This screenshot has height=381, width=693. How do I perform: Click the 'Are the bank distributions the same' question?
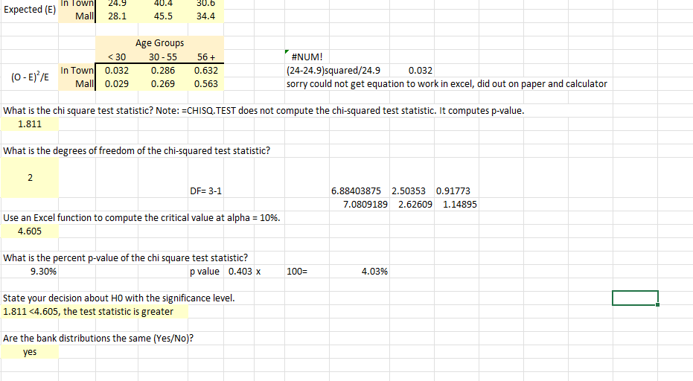click(x=98, y=338)
